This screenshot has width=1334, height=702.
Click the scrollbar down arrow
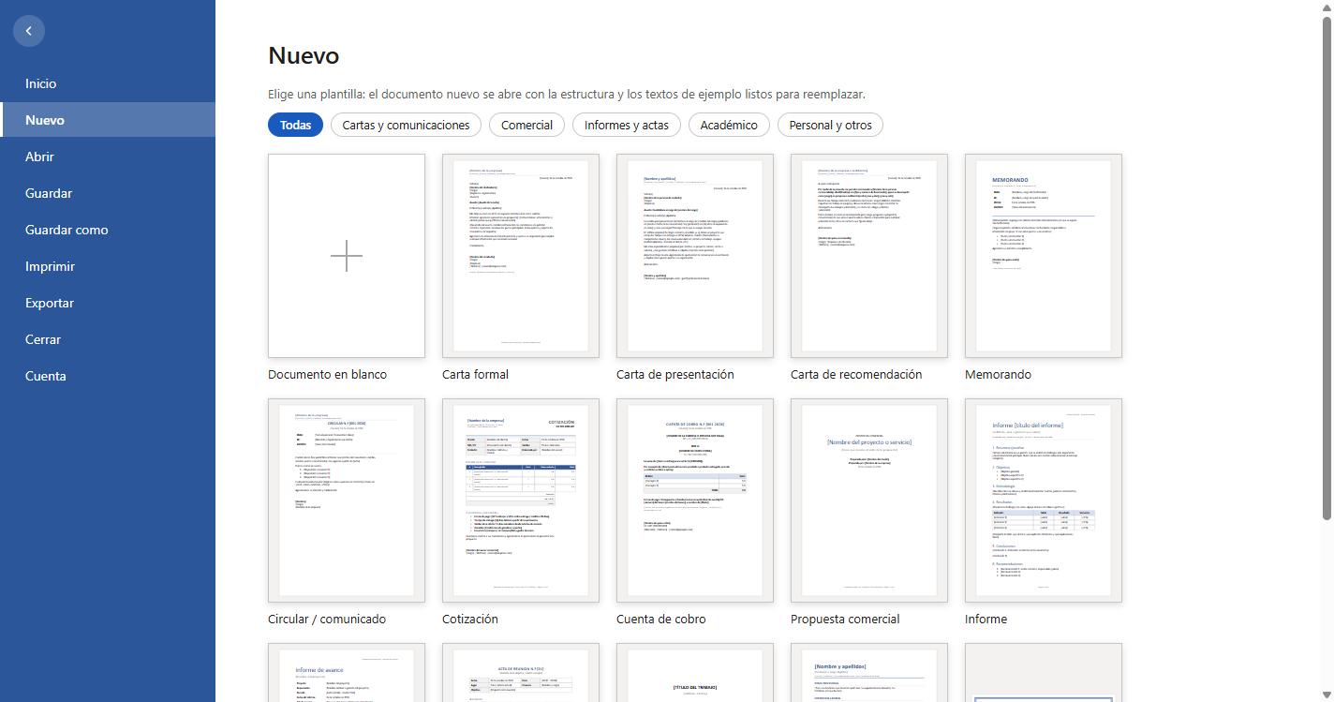click(1327, 695)
